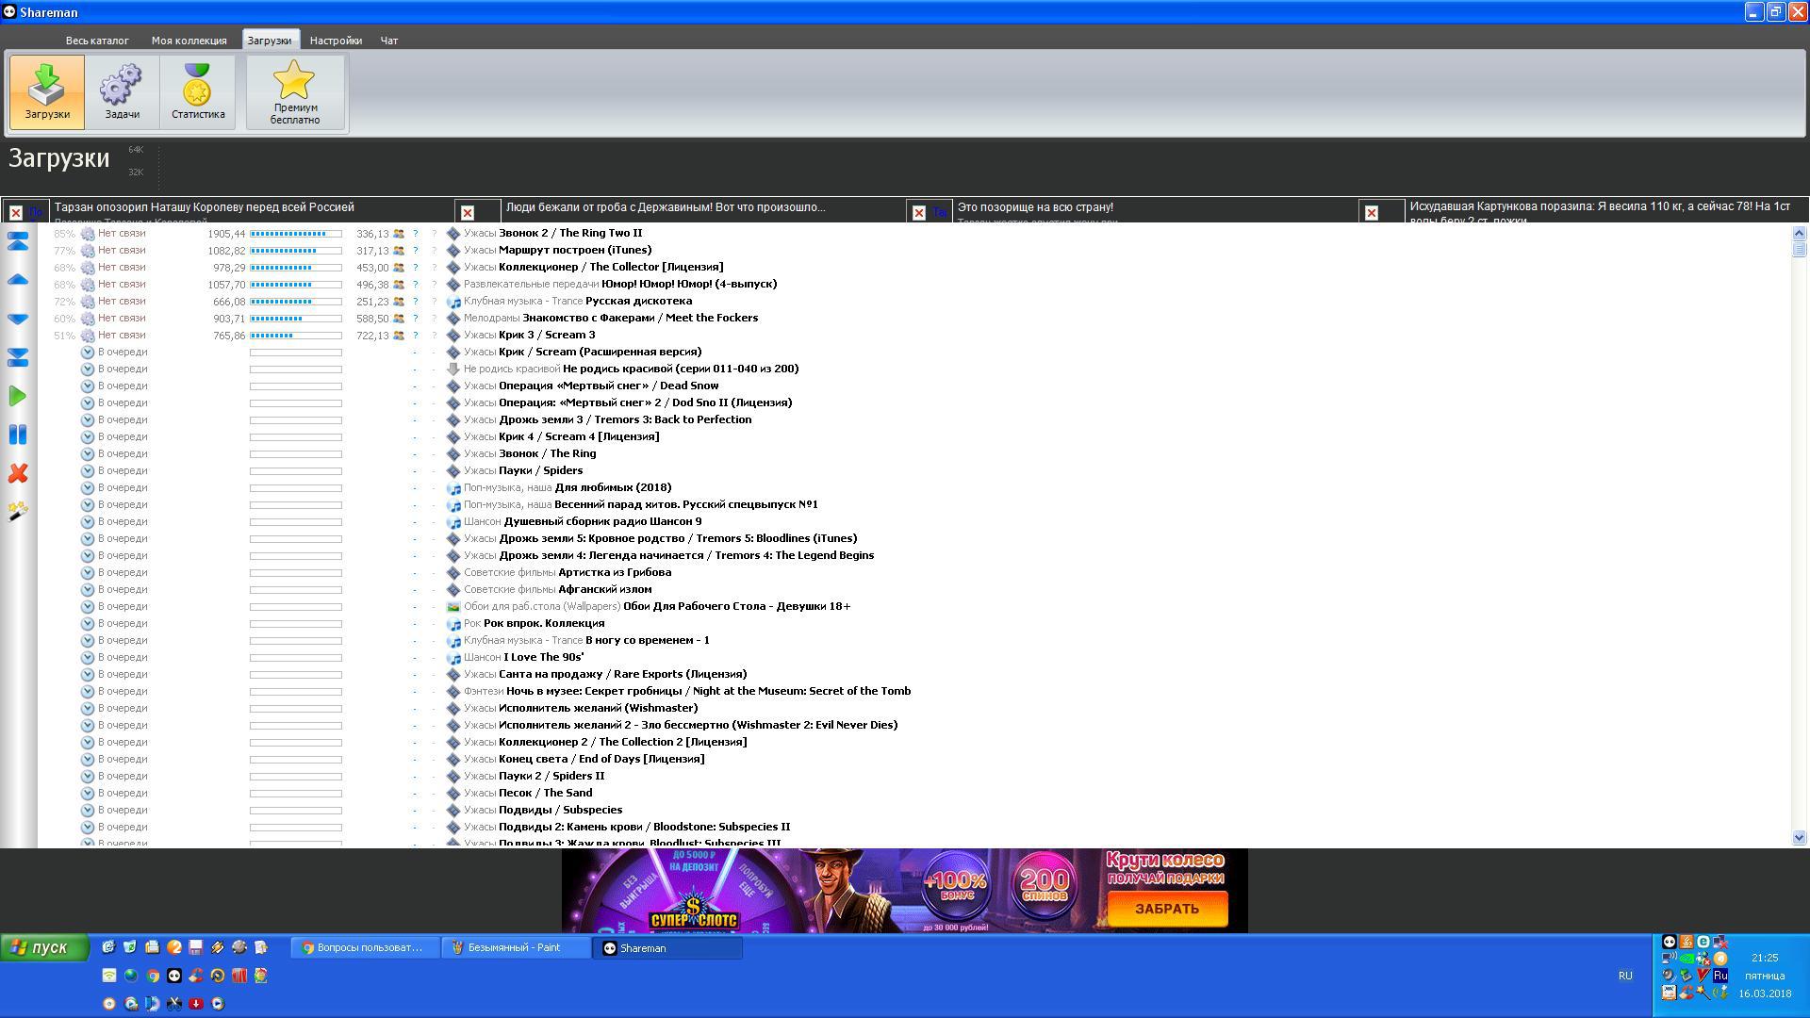Select Юмор! Юмор! Юмор! (4-выпуск) row
Screen dimensions: 1810x1018
[689, 284]
